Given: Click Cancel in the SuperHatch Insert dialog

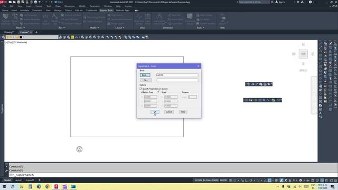Looking at the screenshot, I should tap(169, 112).
